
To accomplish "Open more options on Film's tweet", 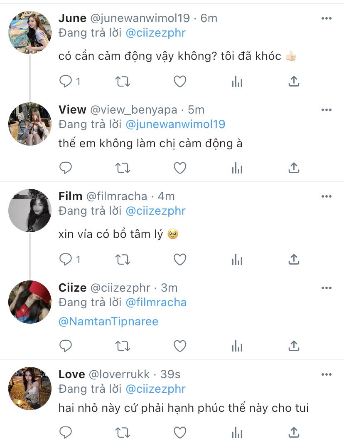I will [327, 196].
